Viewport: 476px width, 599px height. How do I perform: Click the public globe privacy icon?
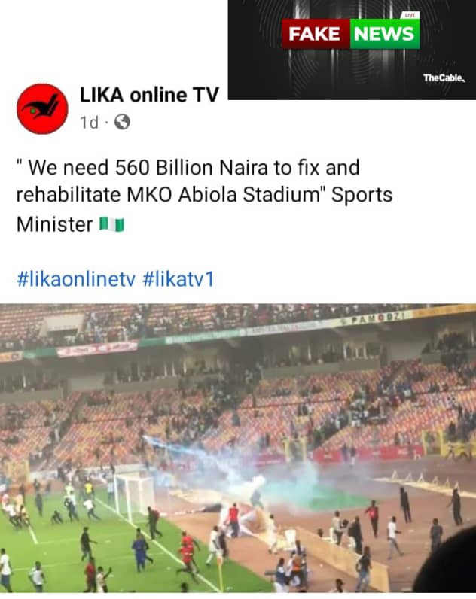tap(122, 122)
